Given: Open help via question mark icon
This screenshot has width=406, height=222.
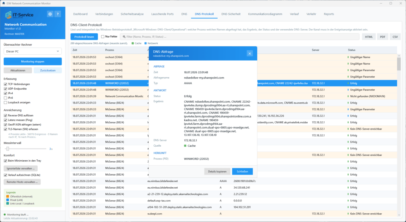Looking at the screenshot, I should coord(58,14).
